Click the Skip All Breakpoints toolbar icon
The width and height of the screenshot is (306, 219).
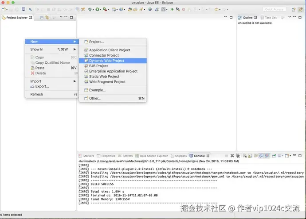[x=30, y=9]
